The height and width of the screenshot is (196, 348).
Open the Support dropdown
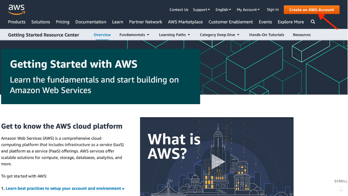tap(201, 10)
